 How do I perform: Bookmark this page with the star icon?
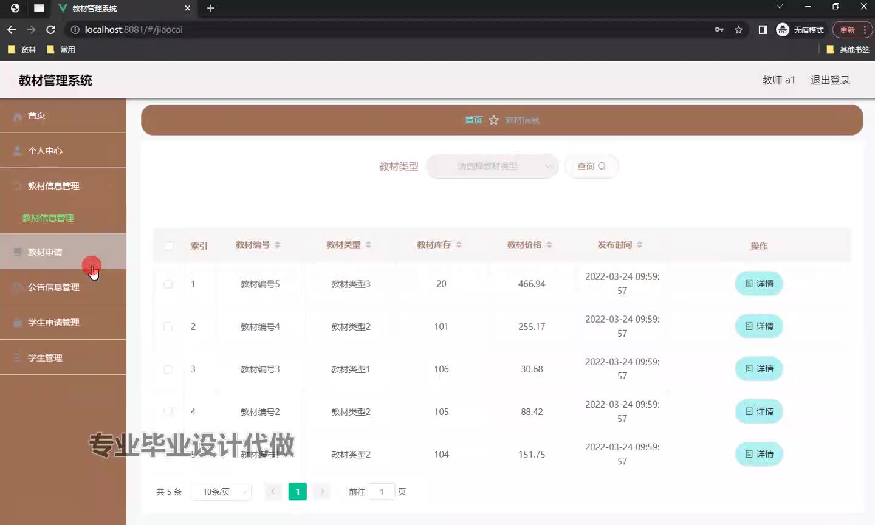tap(738, 30)
